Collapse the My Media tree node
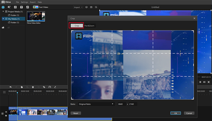This screenshot has width=212, height=121. tap(3, 19)
